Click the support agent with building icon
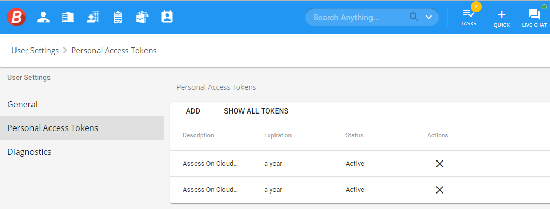 93,17
